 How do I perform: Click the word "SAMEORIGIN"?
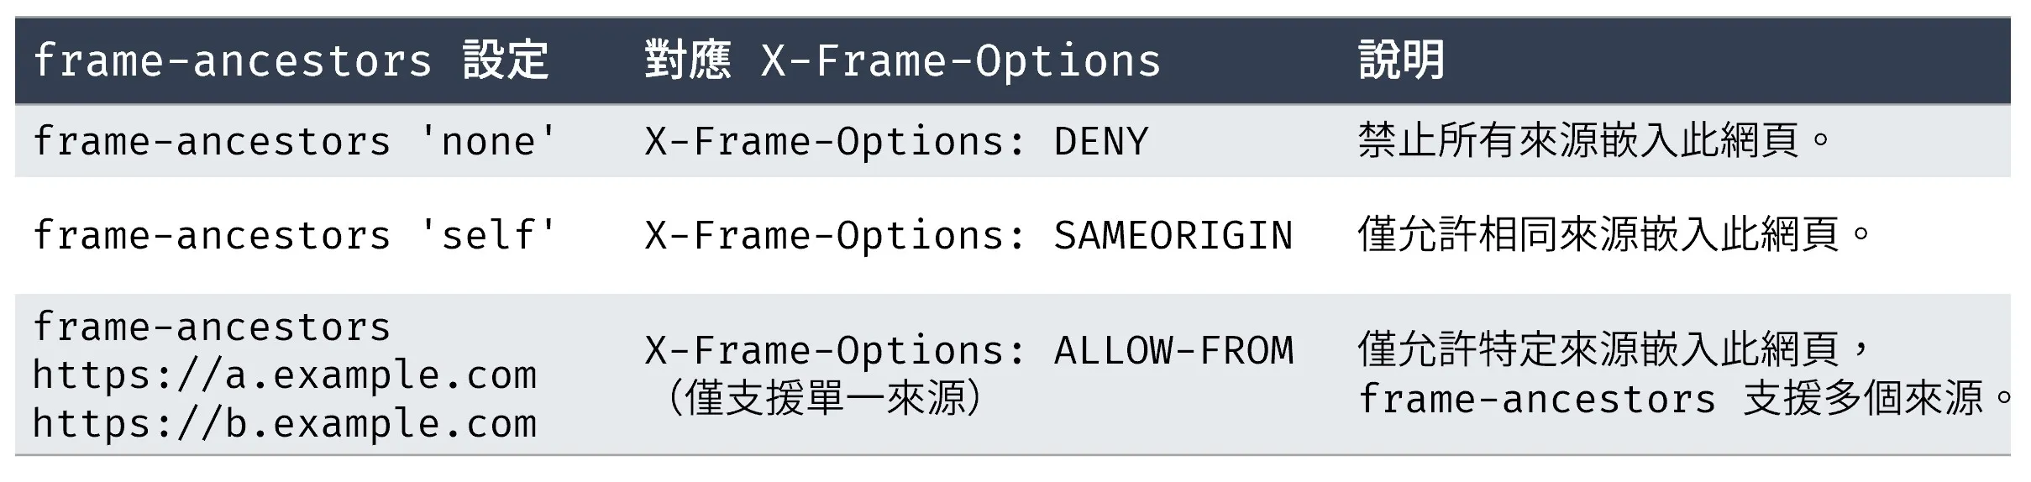click(1173, 235)
